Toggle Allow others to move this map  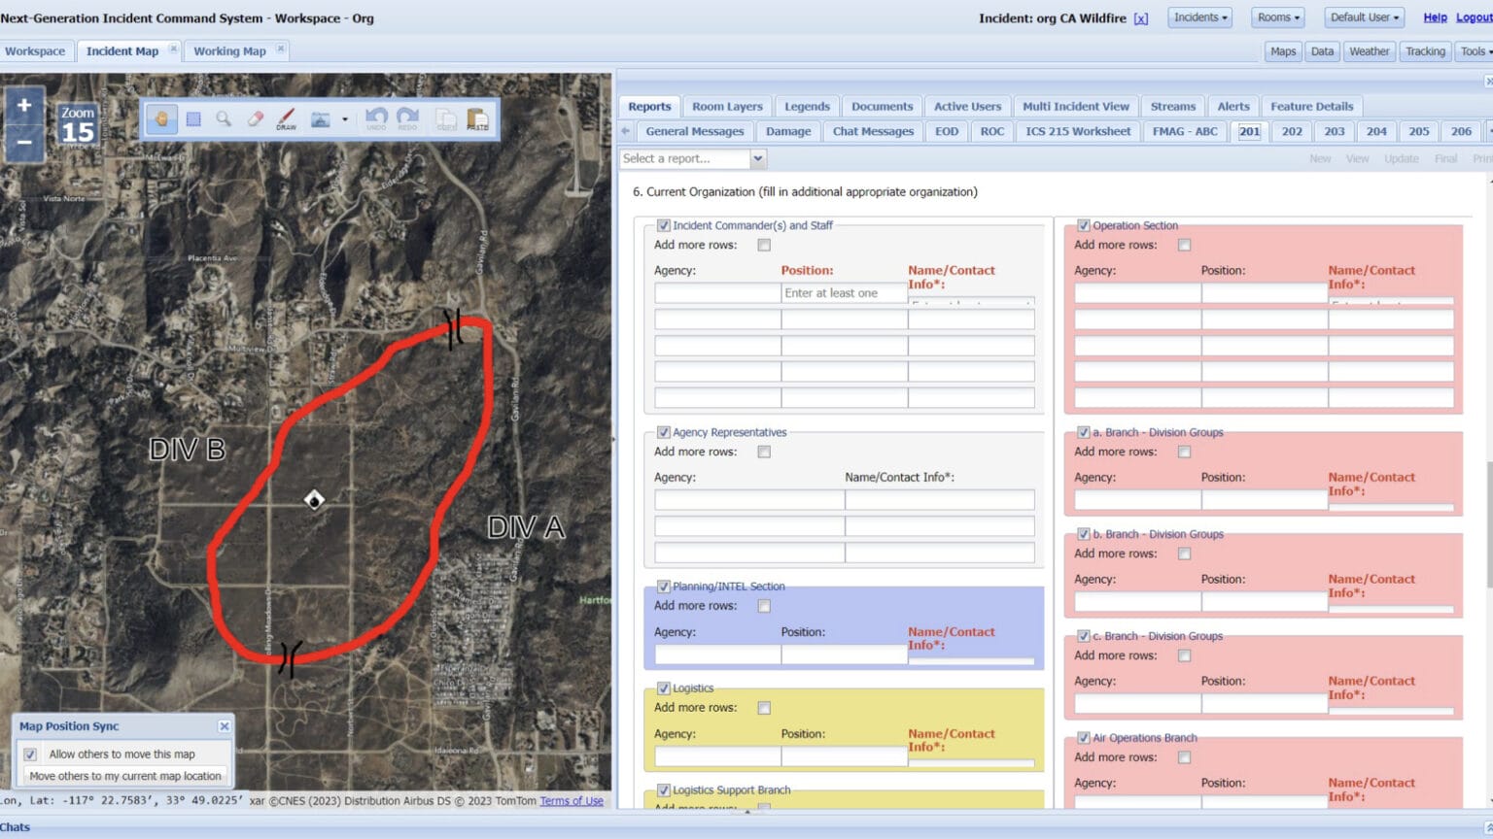click(x=31, y=755)
